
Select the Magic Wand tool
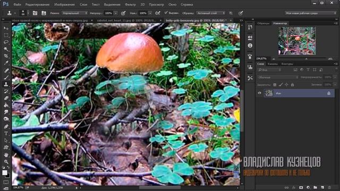click(6, 49)
